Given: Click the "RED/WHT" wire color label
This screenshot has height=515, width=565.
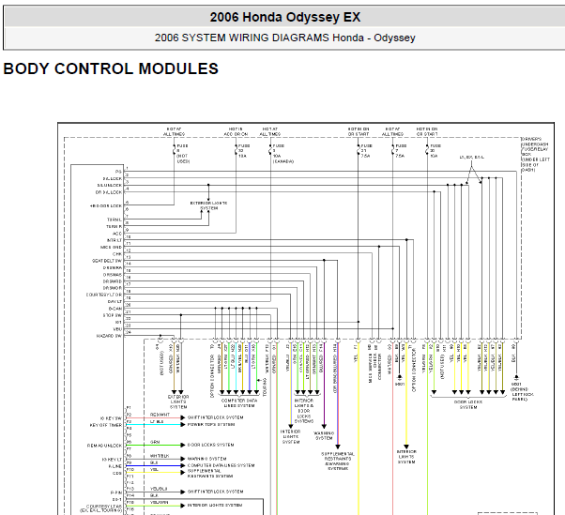Looking at the screenshot, I should pyautogui.click(x=160, y=415).
